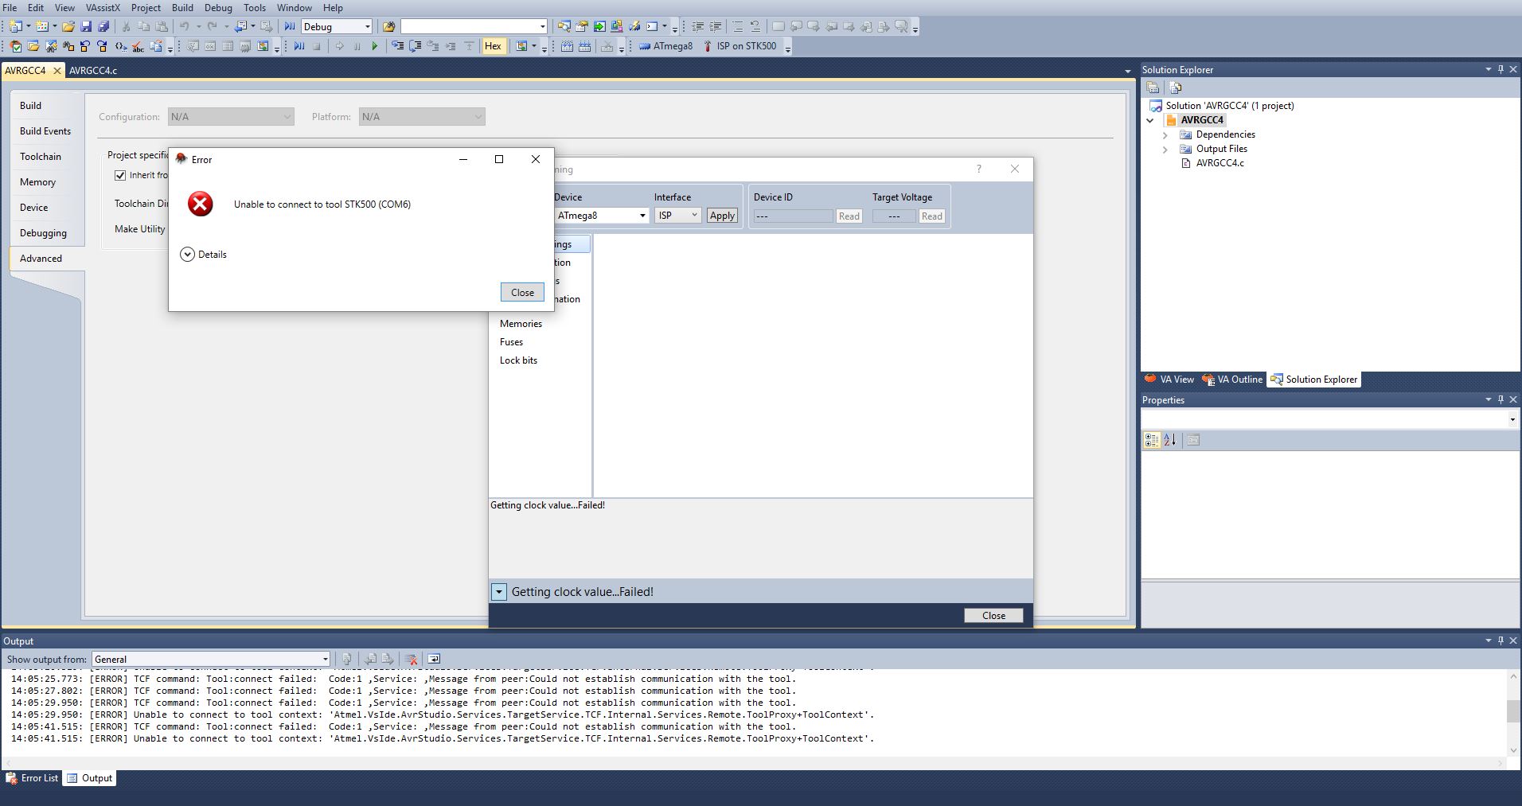The image size is (1522, 806).
Task: Switch to the Error List tab
Action: [x=33, y=778]
